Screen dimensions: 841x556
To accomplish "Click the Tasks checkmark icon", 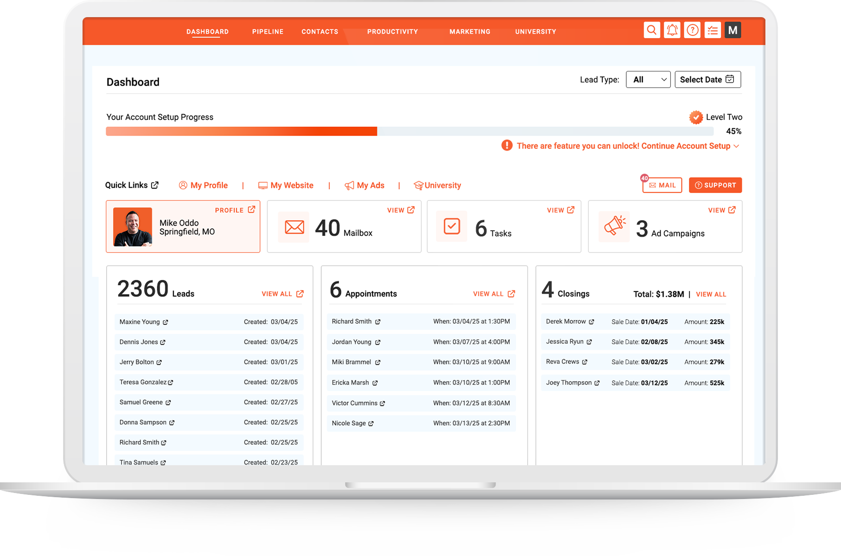I will click(452, 227).
